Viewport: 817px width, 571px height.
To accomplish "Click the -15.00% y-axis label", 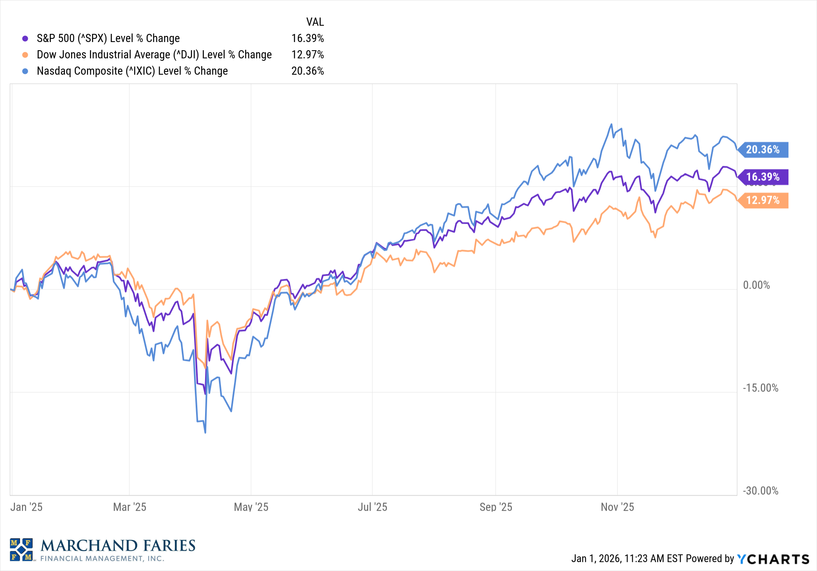I will coord(760,388).
